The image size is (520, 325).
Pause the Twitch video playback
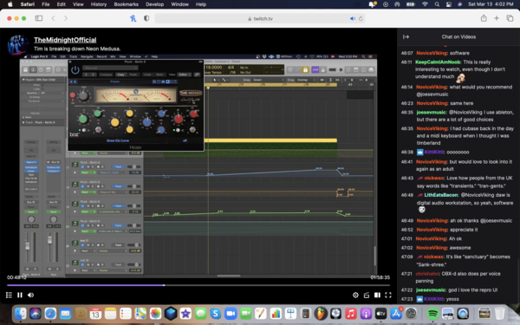click(20, 295)
